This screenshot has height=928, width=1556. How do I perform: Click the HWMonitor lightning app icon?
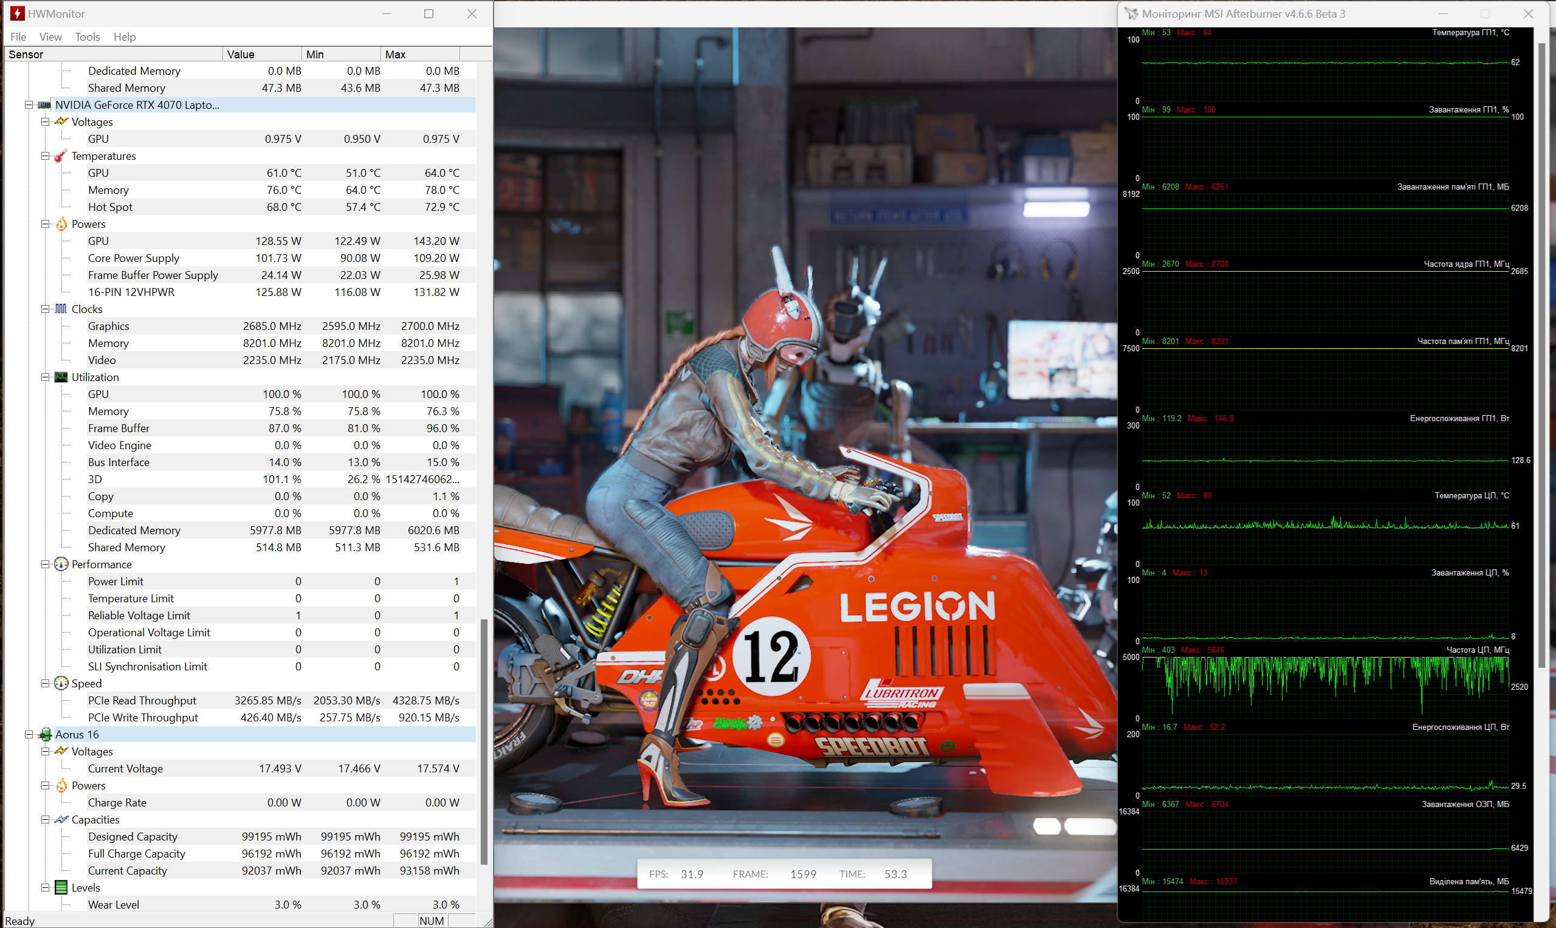17,13
